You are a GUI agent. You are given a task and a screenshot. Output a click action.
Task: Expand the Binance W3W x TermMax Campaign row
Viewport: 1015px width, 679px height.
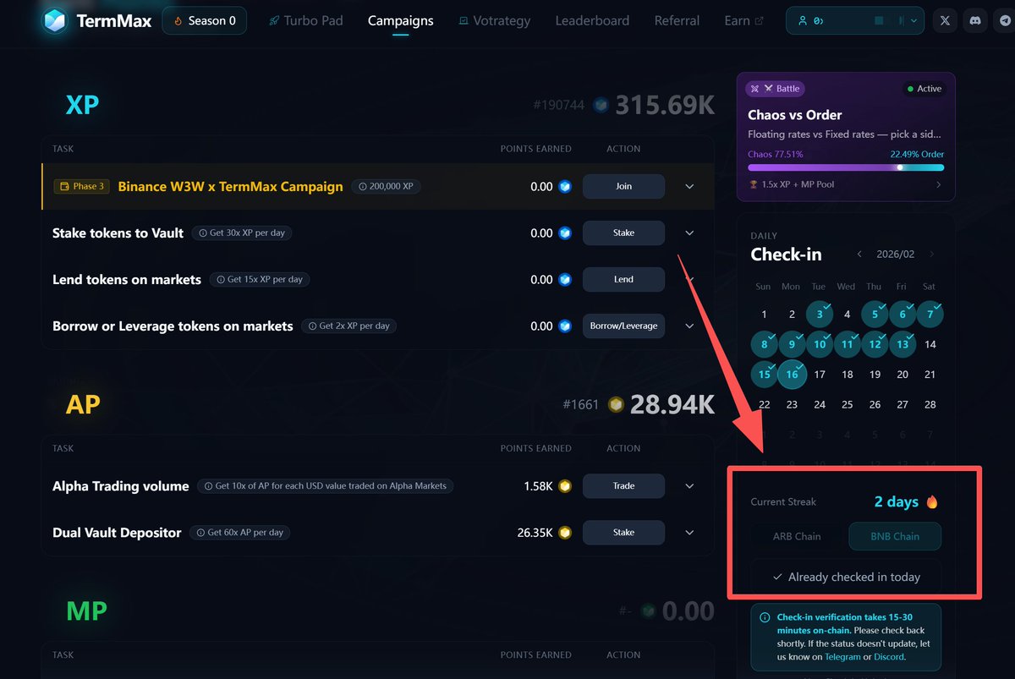pyautogui.click(x=689, y=187)
